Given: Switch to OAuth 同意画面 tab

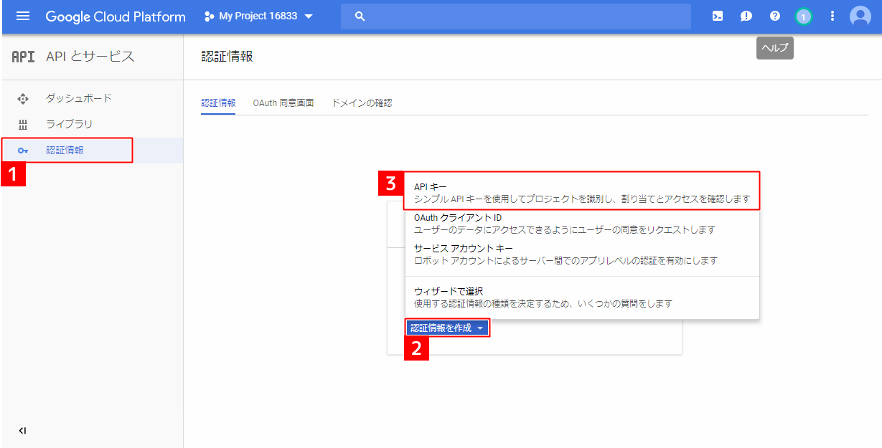Looking at the screenshot, I should tap(283, 103).
